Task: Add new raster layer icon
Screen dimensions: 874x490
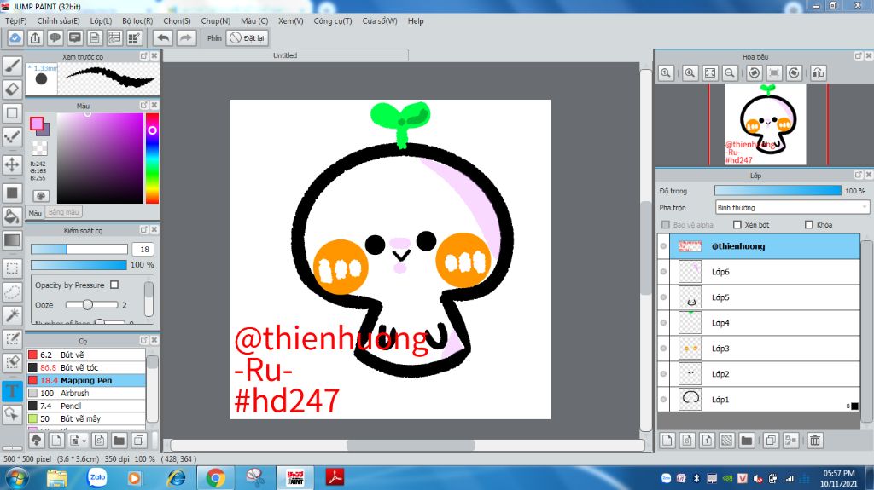Action: 667,441
